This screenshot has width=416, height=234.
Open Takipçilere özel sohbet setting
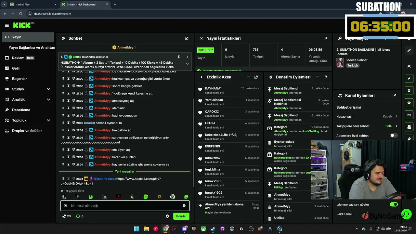point(367,126)
